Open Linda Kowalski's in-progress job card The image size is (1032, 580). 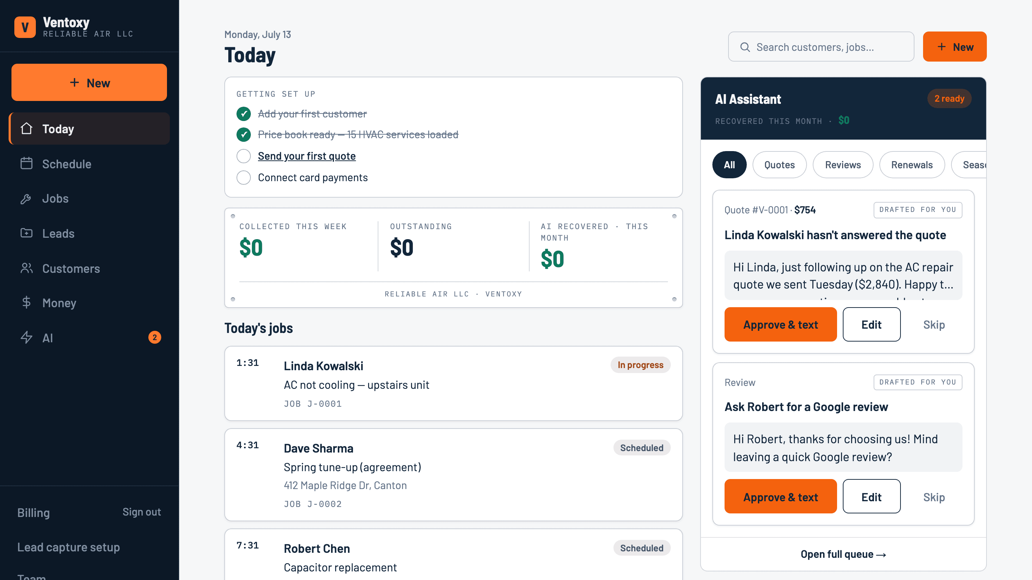(x=453, y=383)
